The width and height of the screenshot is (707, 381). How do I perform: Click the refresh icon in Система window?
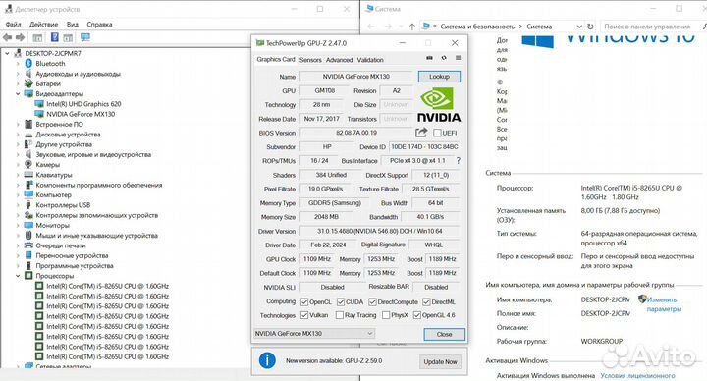[590, 27]
